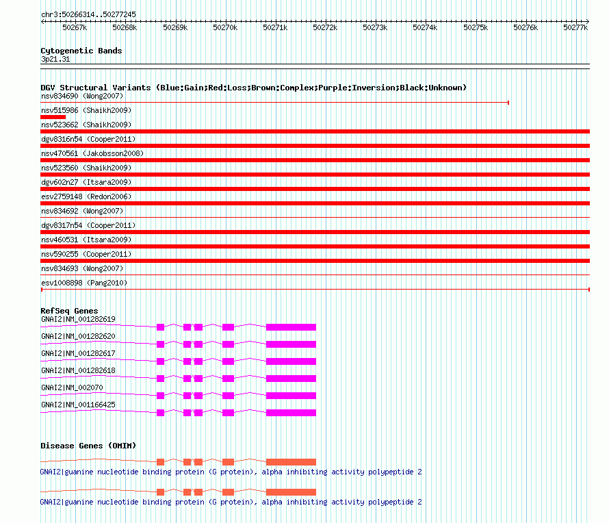Screen dimensions: 609x523
Task: Click the RefSeq Genes track heading
Action: [x=69, y=311]
